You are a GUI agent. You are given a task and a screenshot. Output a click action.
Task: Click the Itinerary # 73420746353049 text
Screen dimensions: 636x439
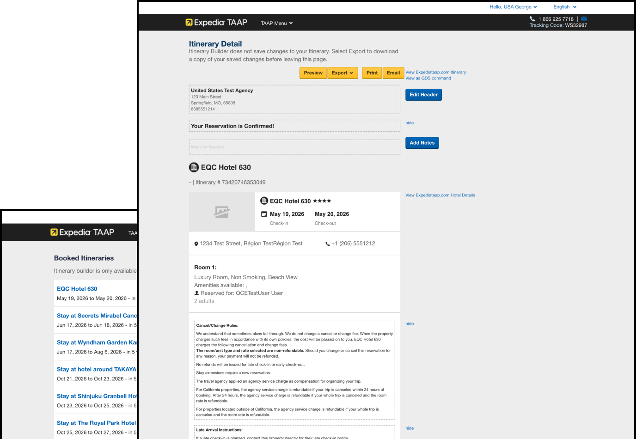click(231, 183)
